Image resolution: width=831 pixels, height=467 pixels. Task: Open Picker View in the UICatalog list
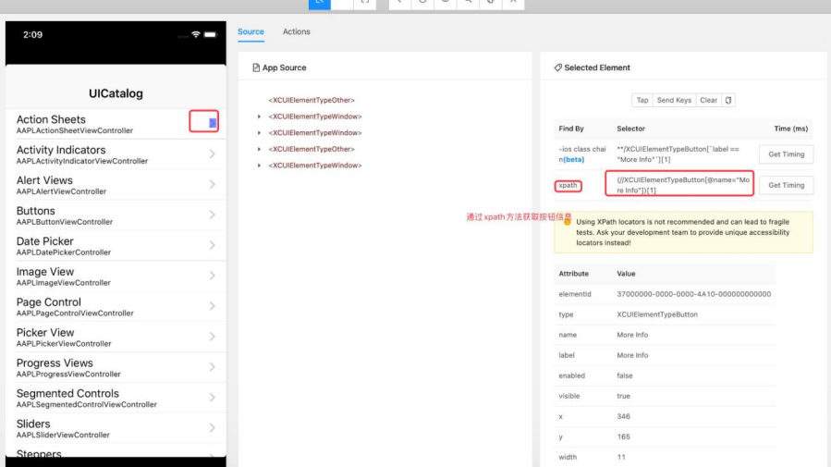tap(116, 338)
